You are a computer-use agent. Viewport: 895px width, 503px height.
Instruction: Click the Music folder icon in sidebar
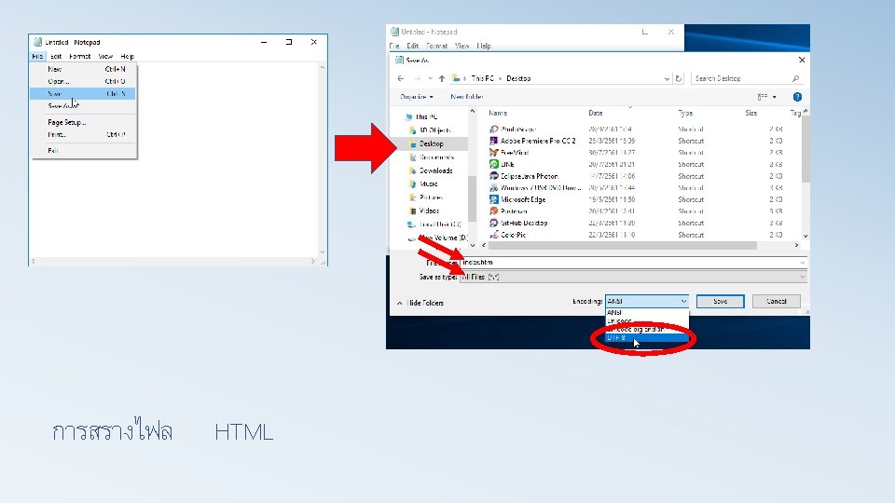coord(412,184)
